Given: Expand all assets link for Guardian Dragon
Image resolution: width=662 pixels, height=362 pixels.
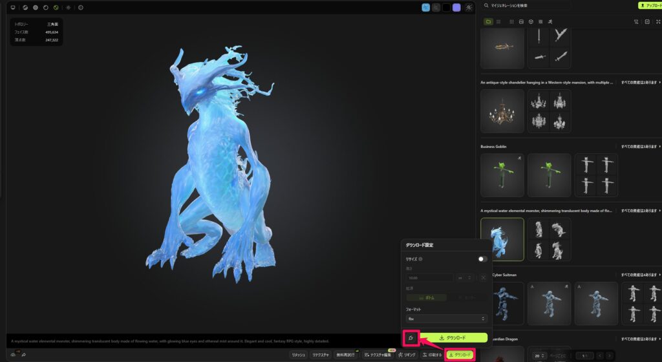Looking at the screenshot, I should [641, 339].
